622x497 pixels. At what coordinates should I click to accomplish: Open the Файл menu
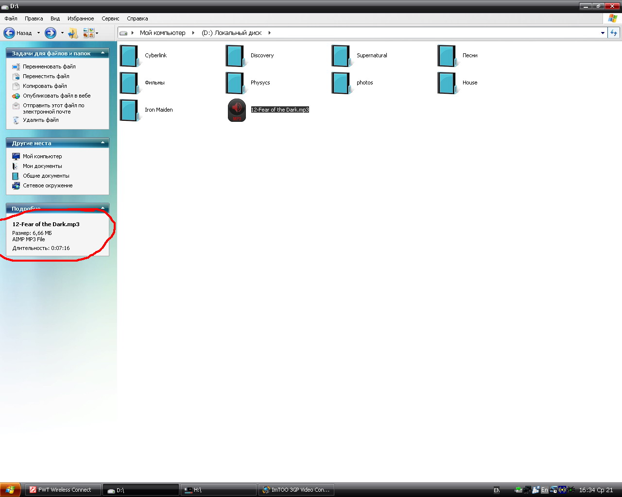11,18
